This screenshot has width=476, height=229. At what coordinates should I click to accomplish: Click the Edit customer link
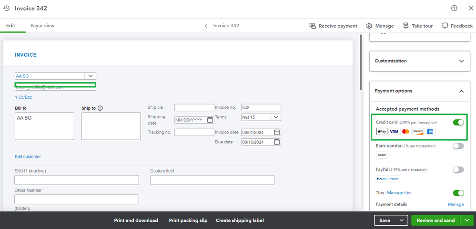(28, 156)
